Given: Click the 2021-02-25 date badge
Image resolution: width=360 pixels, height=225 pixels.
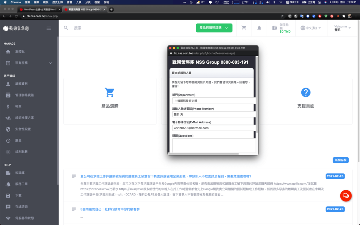Looking at the screenshot, I should pyautogui.click(x=335, y=209).
